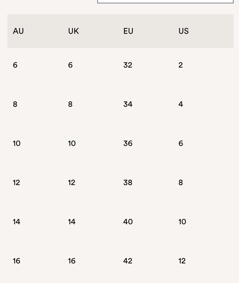Viewport: 239px width, 283px height.
Task: Click the UK column header
Action: [x=73, y=31]
